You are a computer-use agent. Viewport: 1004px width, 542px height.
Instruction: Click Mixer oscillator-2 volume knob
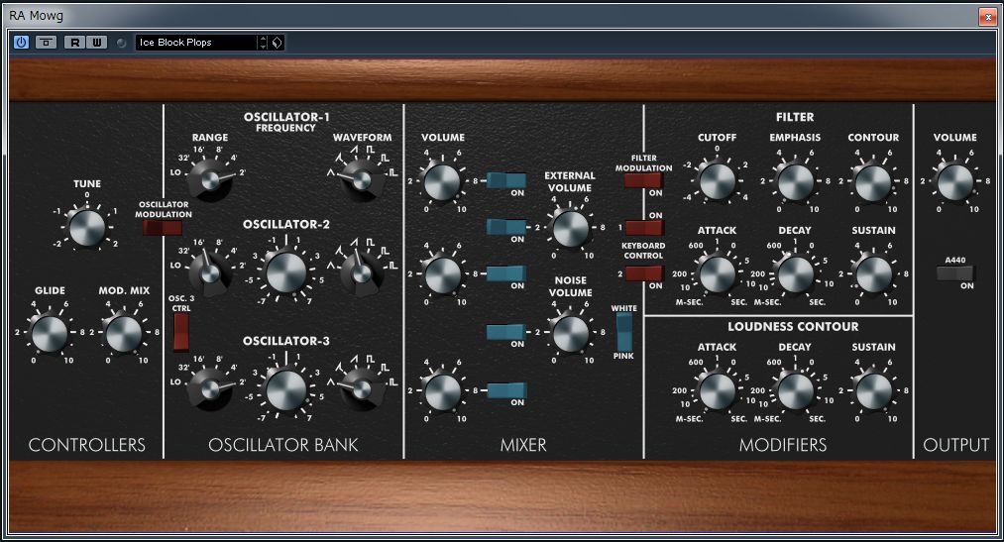(442, 273)
